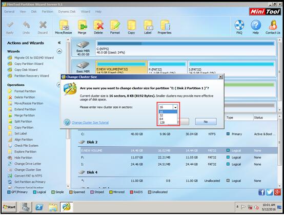Select the unallocated 11.00 GB row
This screenshot has height=215, width=284.
(x=178, y=181)
